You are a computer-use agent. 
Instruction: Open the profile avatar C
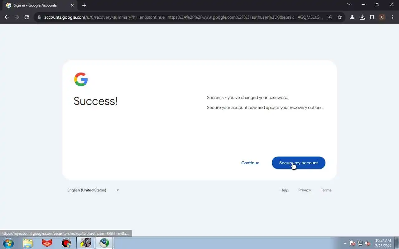(382, 17)
